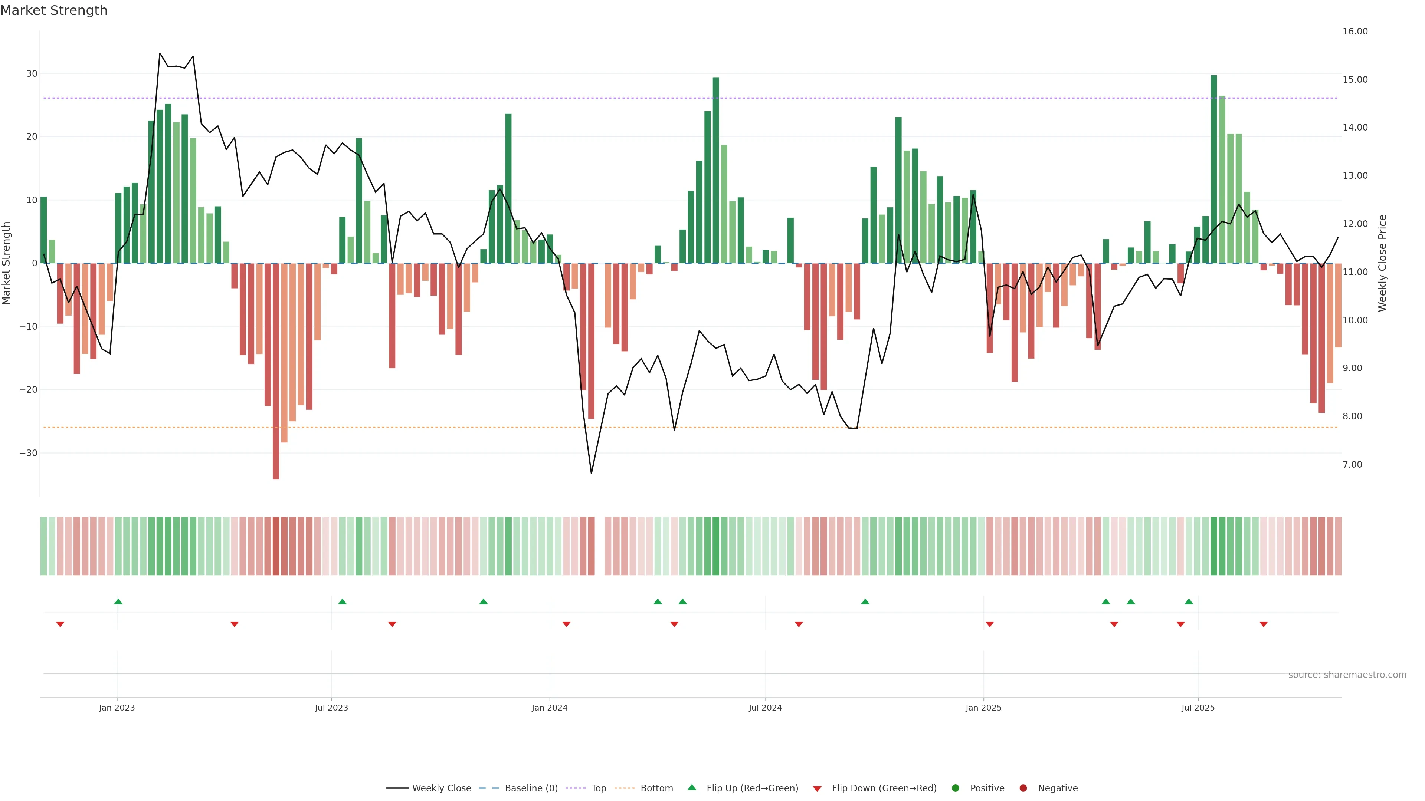Click the Positive green circle legend icon
The height and width of the screenshot is (801, 1425).
tap(955, 788)
